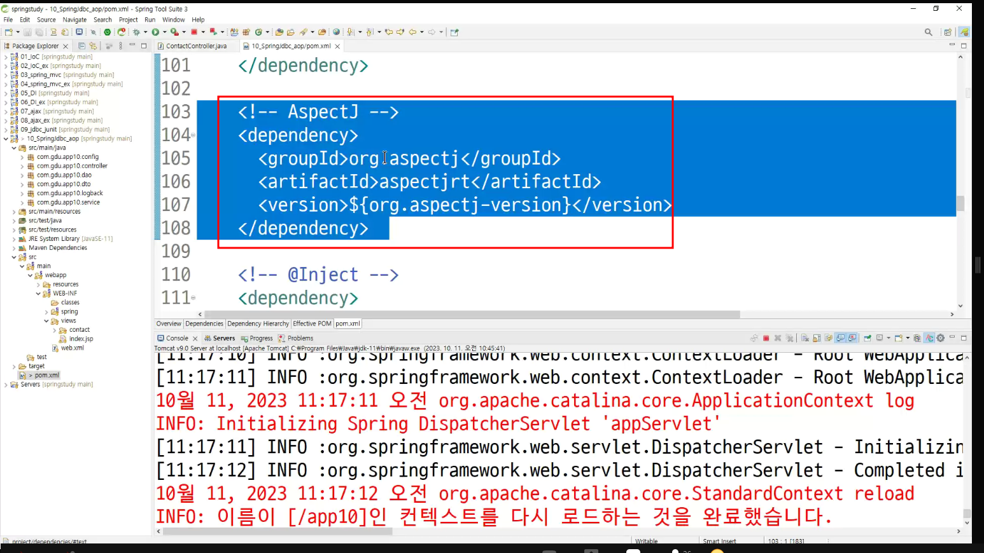Switch to Problems view tab
This screenshot has height=553, width=984.
coord(296,338)
